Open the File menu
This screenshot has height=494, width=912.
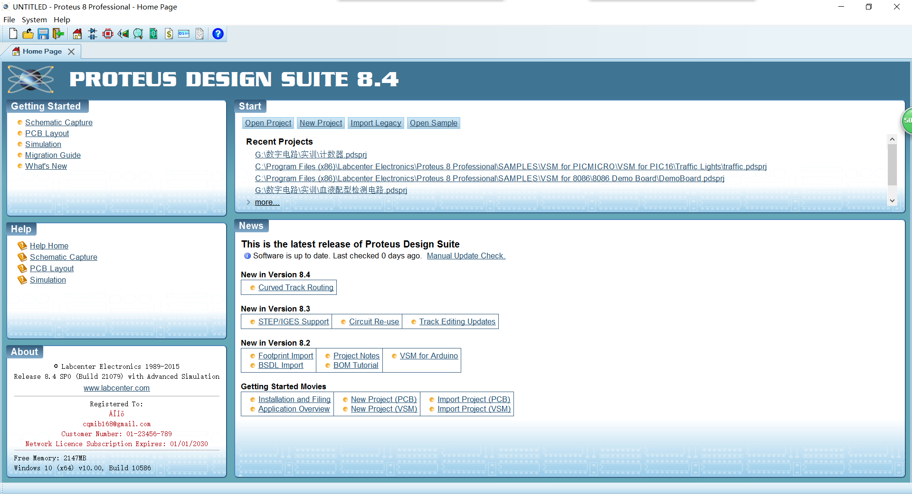click(9, 19)
